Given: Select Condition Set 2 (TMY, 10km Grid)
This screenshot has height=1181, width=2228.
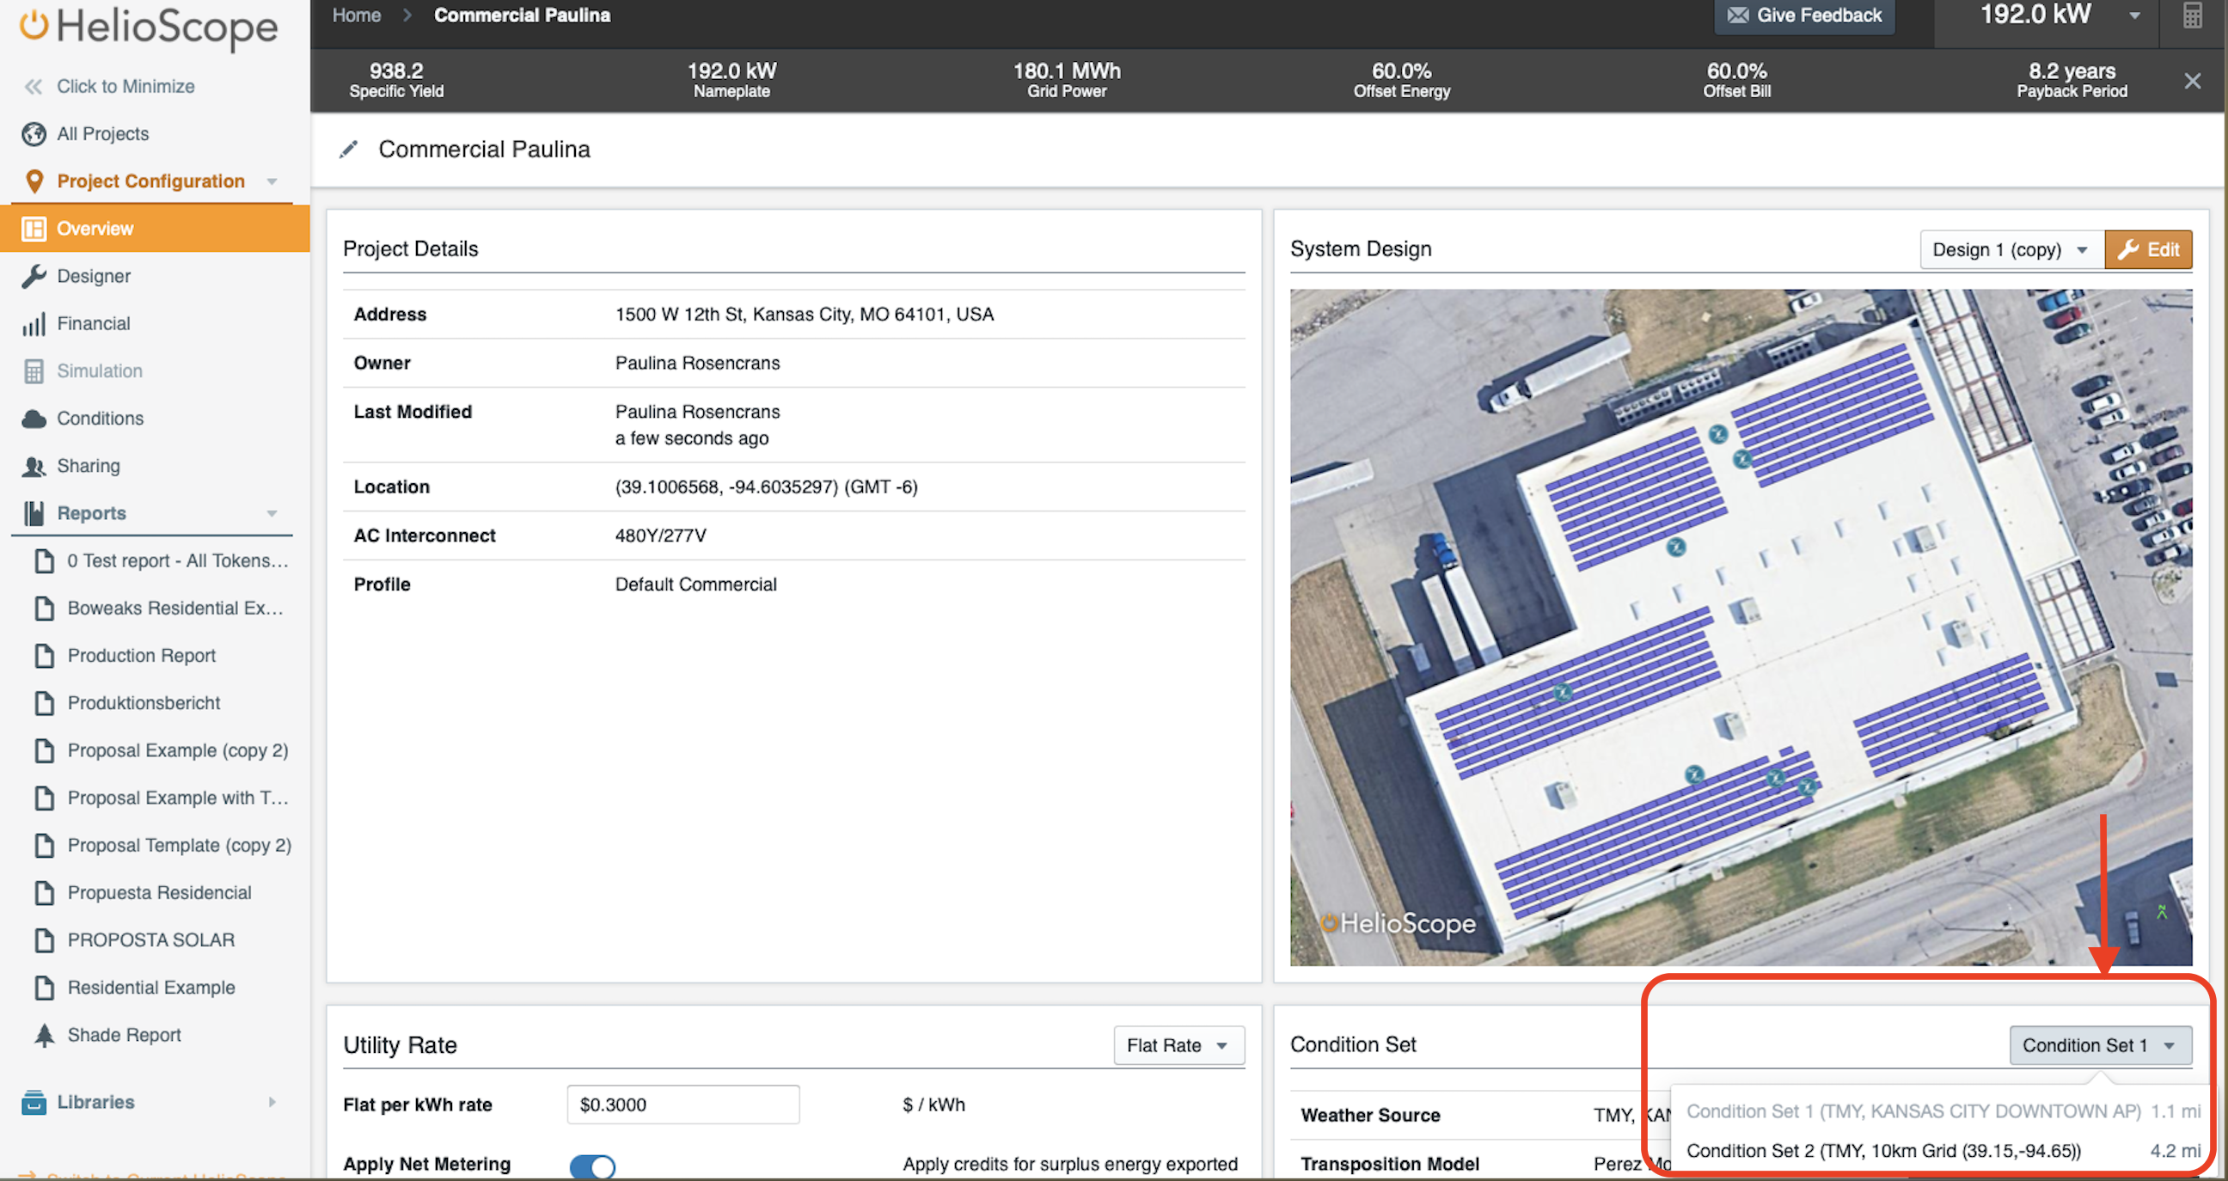Looking at the screenshot, I should coord(1943,1151).
